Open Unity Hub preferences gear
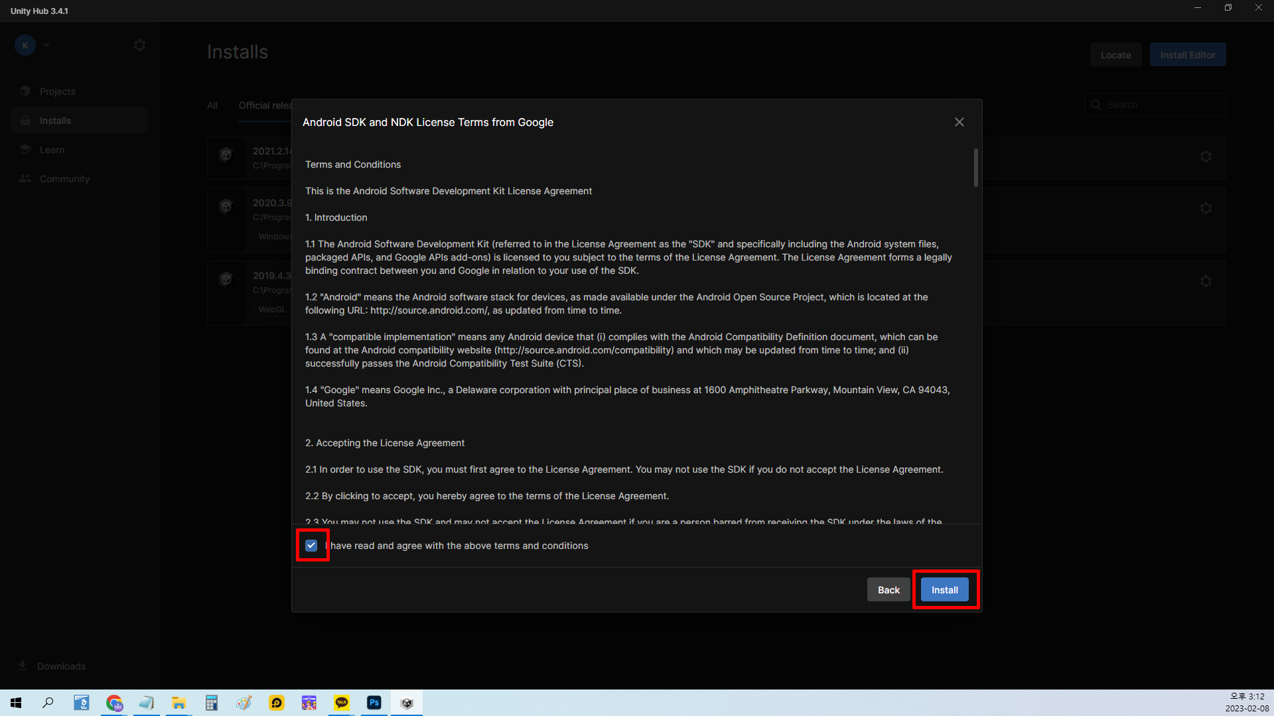The width and height of the screenshot is (1274, 716). 139,45
